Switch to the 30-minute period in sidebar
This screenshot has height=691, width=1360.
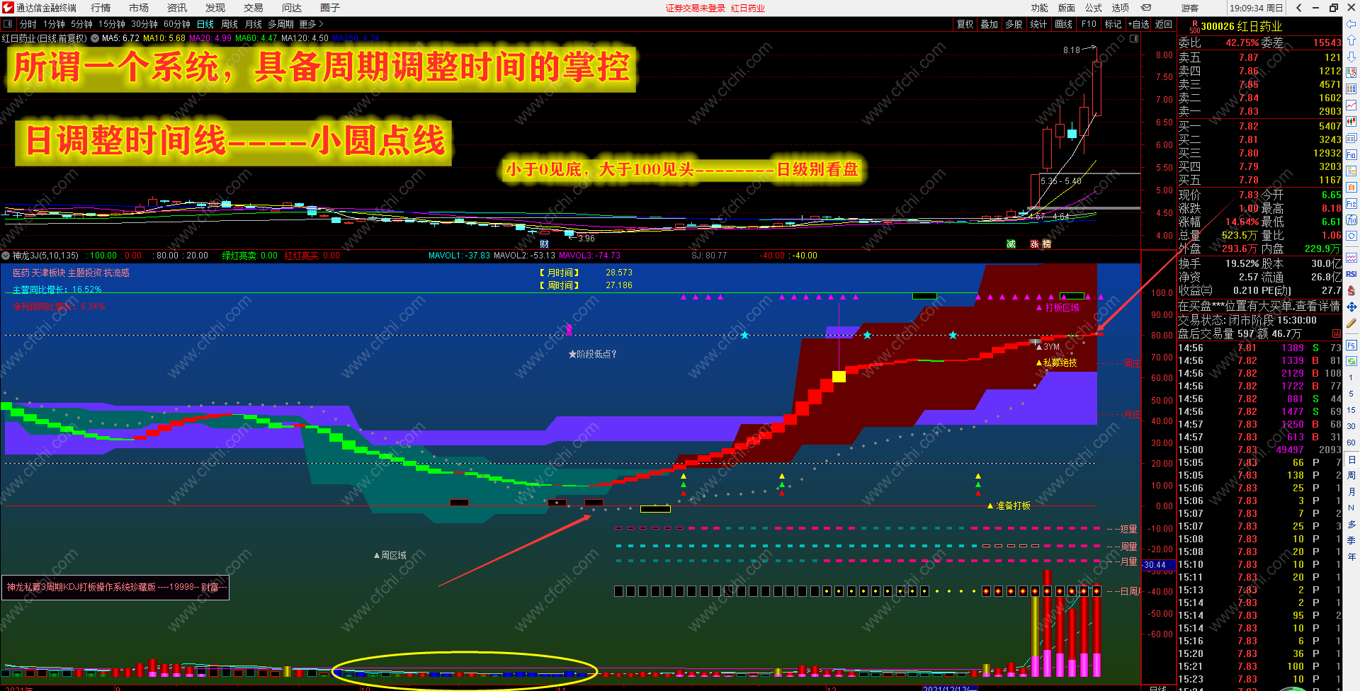coord(1351,426)
